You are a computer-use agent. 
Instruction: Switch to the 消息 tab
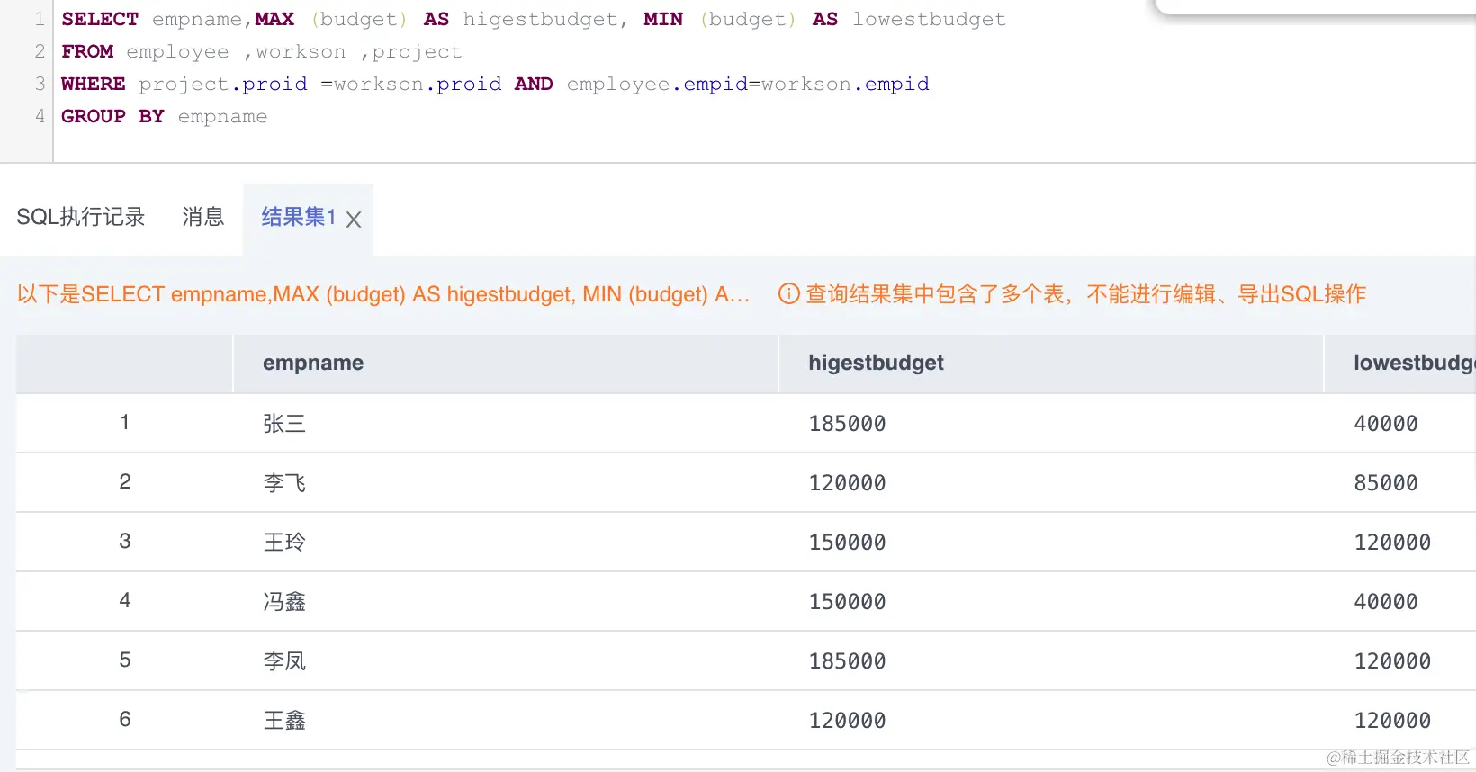(202, 217)
